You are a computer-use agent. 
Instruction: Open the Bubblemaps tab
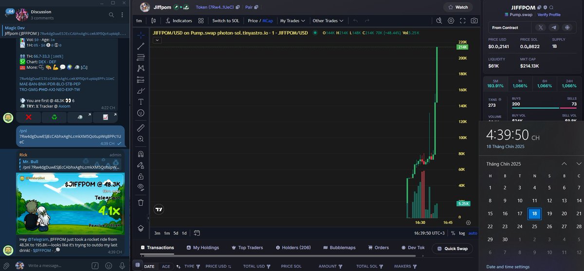click(x=338, y=248)
